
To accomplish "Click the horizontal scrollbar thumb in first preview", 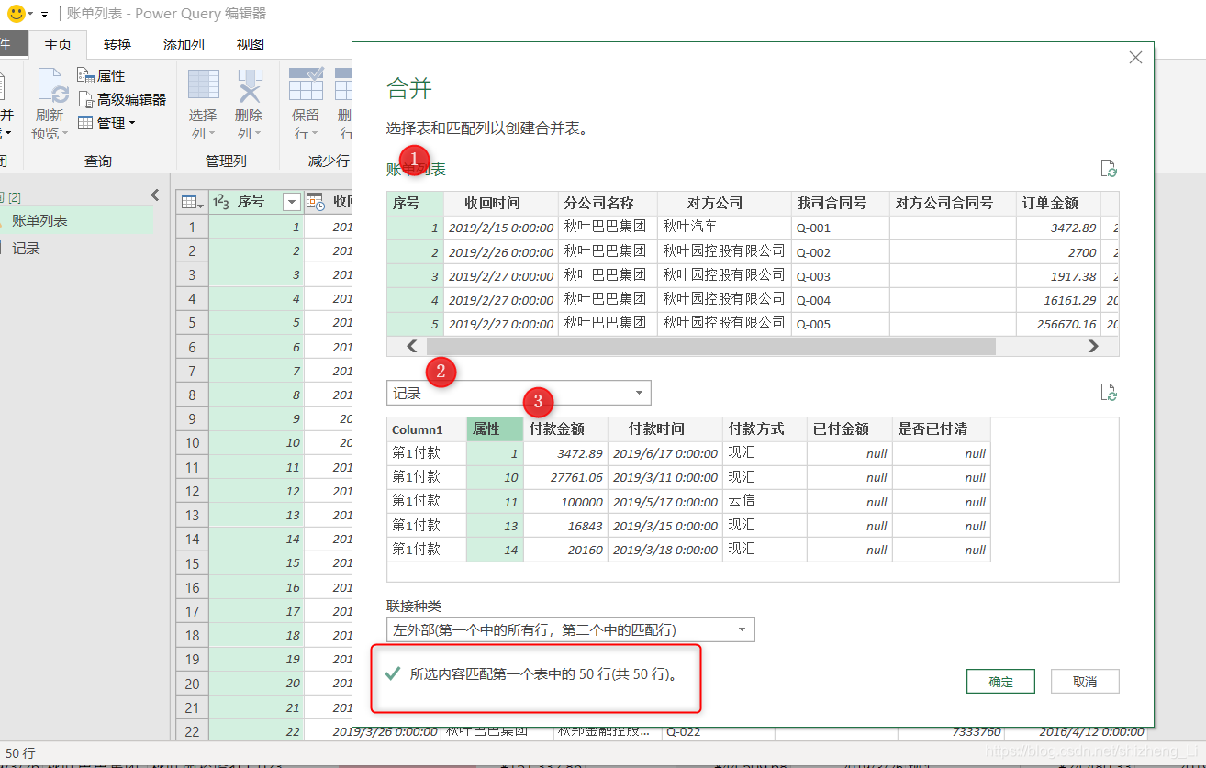I will (710, 346).
